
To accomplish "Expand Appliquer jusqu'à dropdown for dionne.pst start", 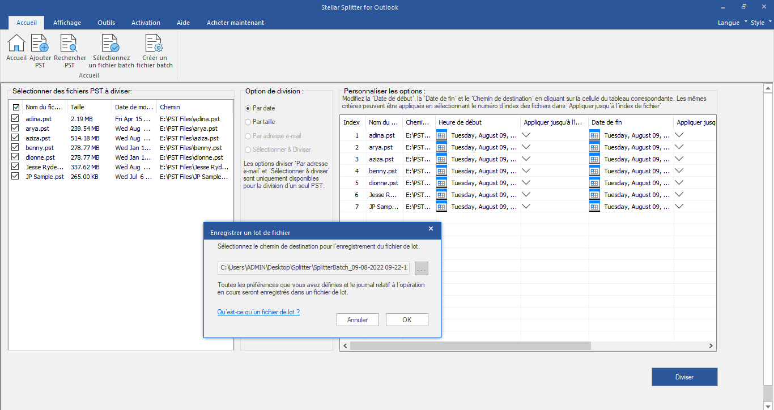I will [526, 183].
